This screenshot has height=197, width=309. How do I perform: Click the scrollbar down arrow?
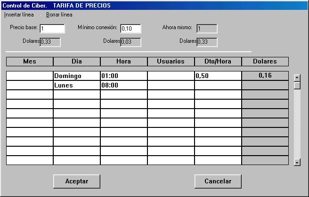coord(297,162)
